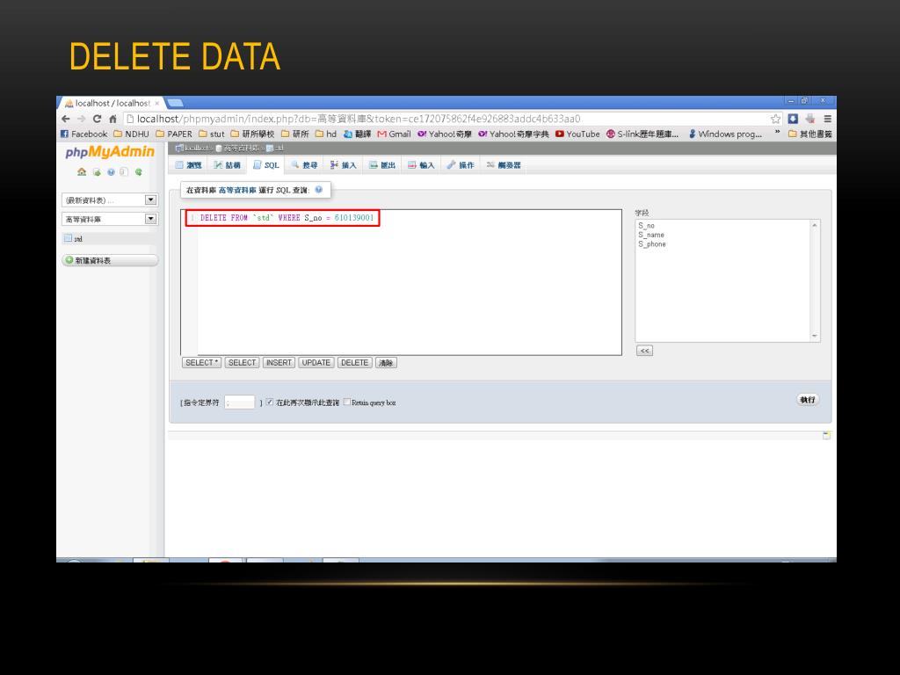
Task: Open the S-link歷年題庫 bookmark
Action: click(642, 134)
